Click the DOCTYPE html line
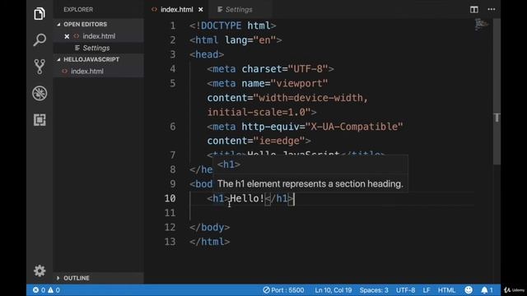This screenshot has width=527, height=296. click(x=232, y=25)
